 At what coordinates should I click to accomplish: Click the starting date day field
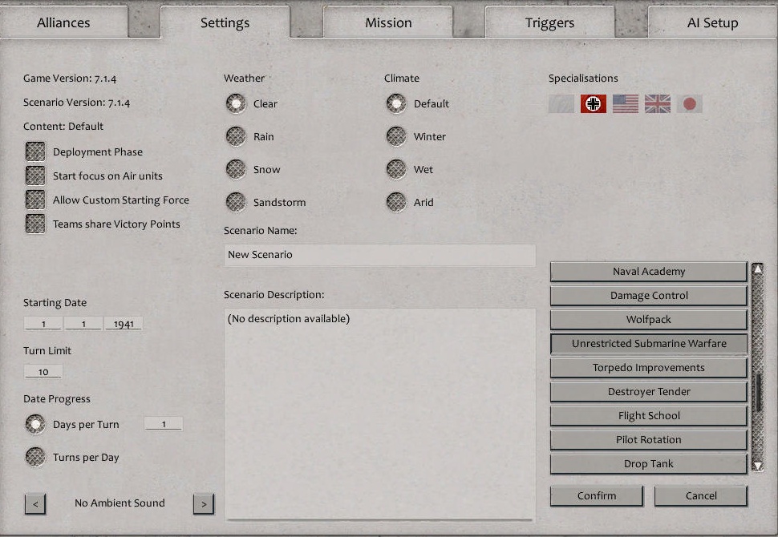pyautogui.click(x=43, y=324)
